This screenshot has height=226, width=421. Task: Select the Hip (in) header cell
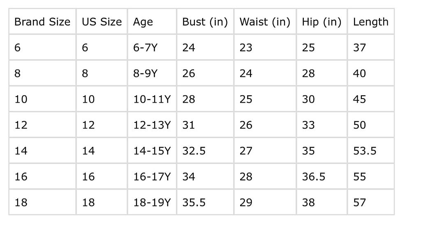click(322, 21)
